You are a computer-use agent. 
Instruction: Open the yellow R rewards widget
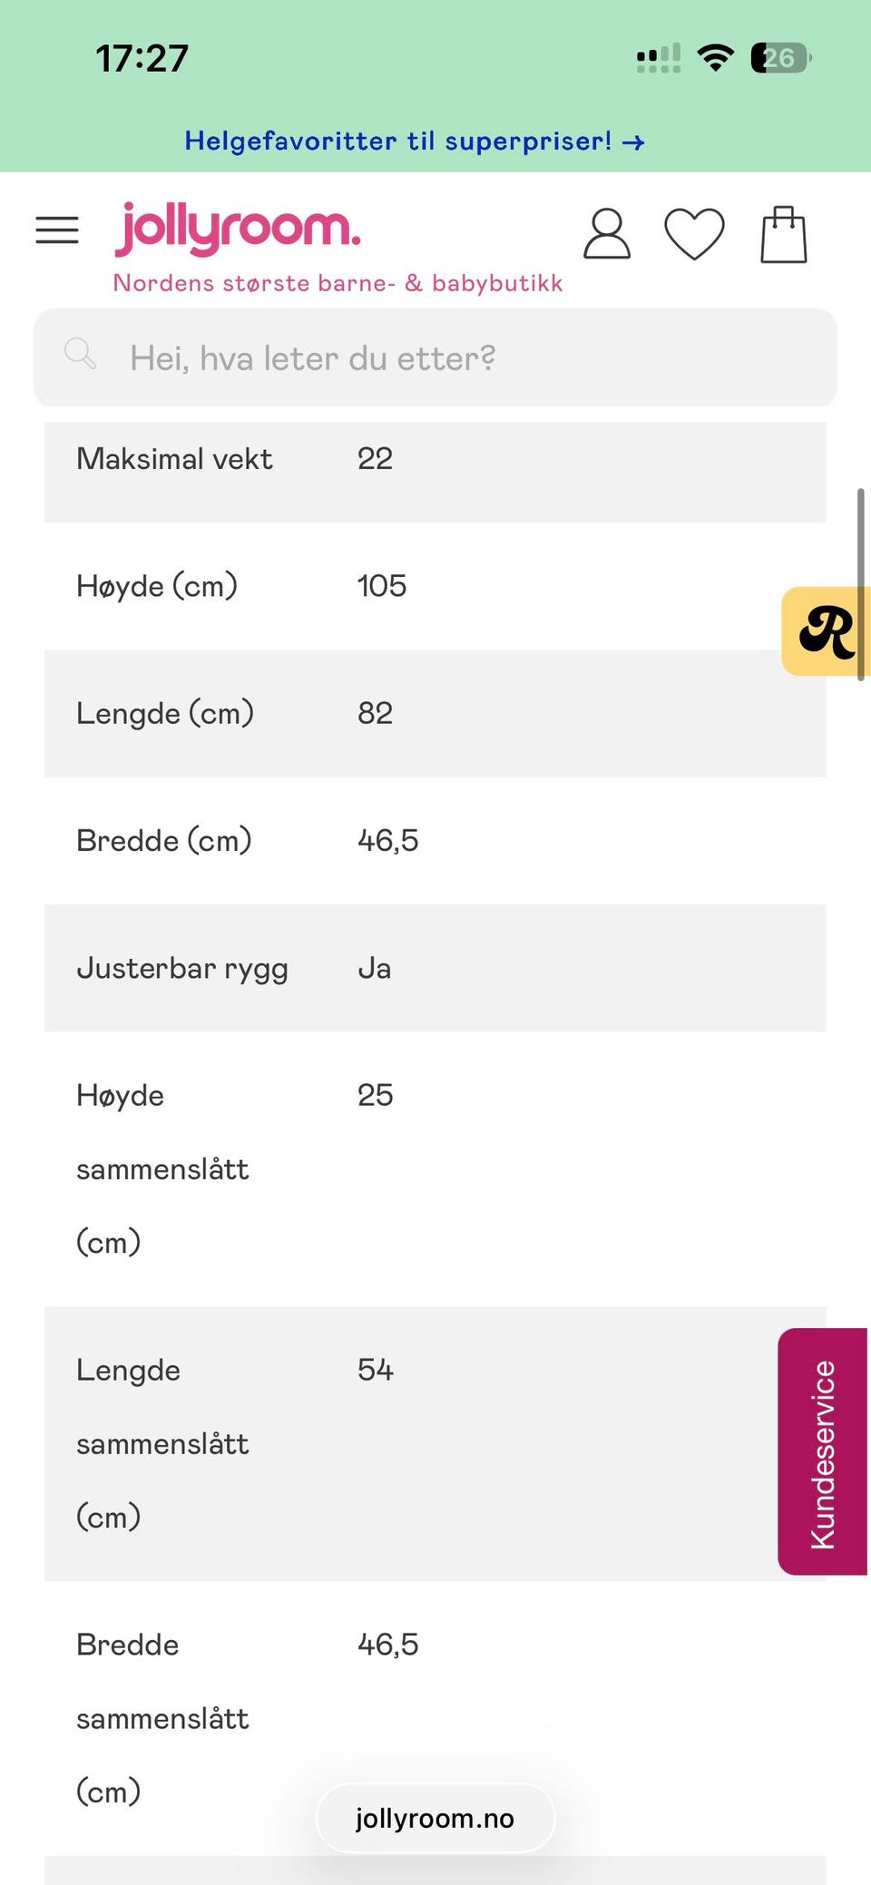click(x=826, y=631)
